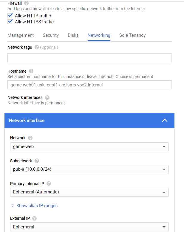Click the External IP help icon

pyautogui.click(x=34, y=218)
